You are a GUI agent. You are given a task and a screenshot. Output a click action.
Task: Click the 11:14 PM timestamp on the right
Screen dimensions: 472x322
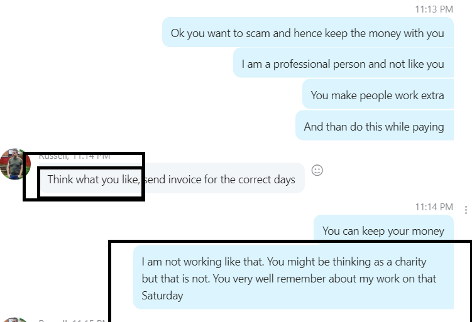434,207
